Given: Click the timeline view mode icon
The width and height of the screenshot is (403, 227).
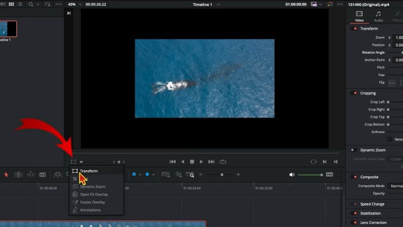Looking at the screenshot, I should point(314,4).
